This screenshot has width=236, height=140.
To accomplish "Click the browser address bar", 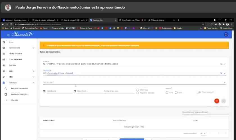I will (x=108, y=24).
